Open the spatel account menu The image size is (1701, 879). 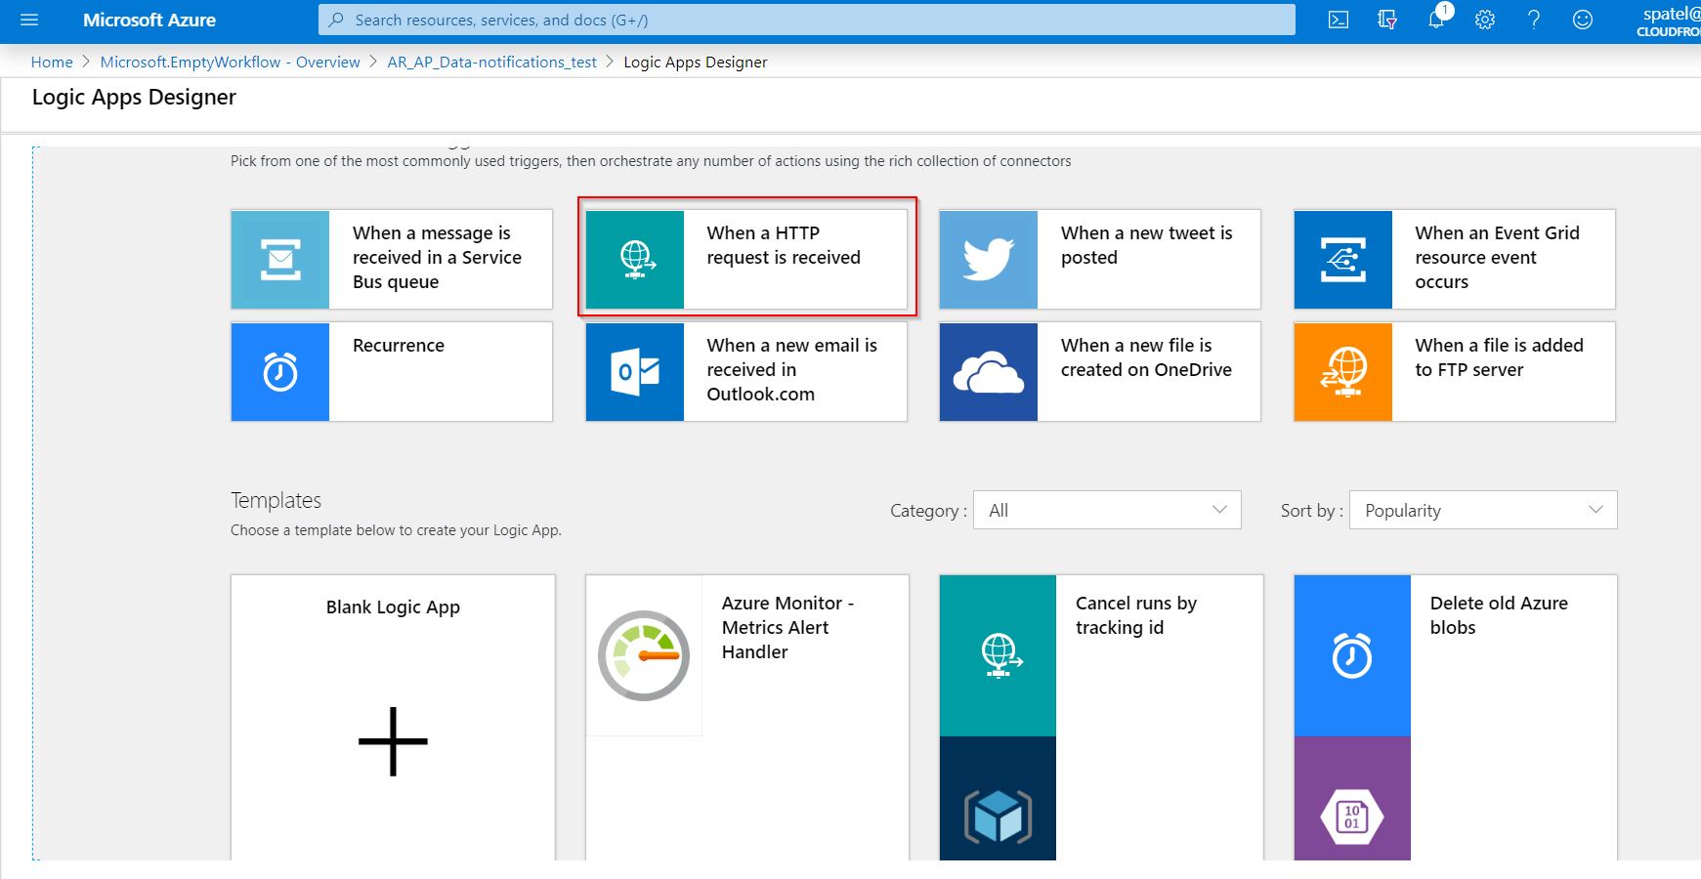(x=1670, y=21)
